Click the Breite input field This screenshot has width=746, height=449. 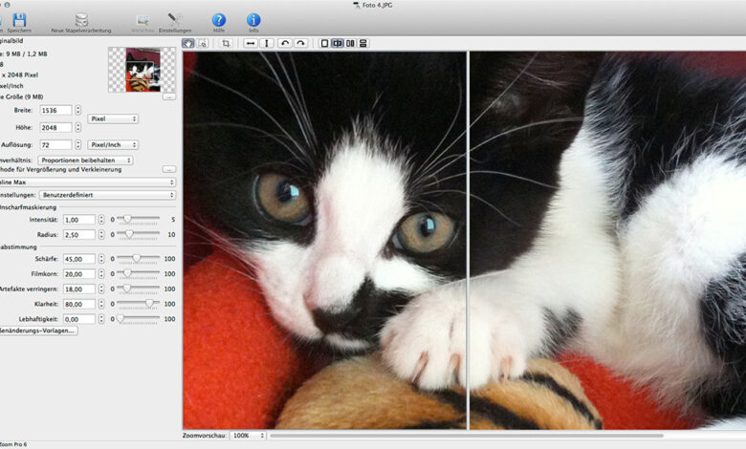pos(55,110)
